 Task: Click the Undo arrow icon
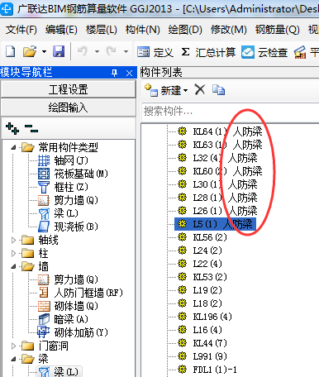click(x=83, y=51)
